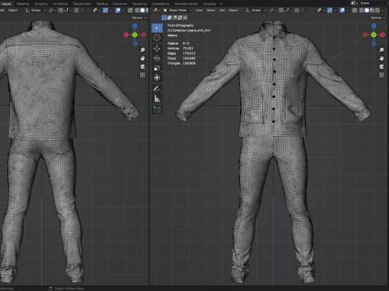Click the blue Z axis on right gizmo

374,26
